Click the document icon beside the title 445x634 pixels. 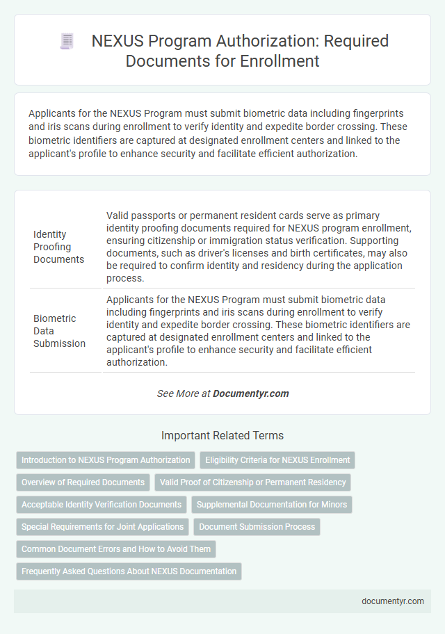[67, 42]
